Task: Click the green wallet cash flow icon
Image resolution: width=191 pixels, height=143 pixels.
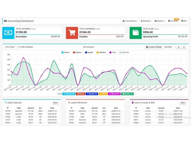Action: (x=136, y=33)
